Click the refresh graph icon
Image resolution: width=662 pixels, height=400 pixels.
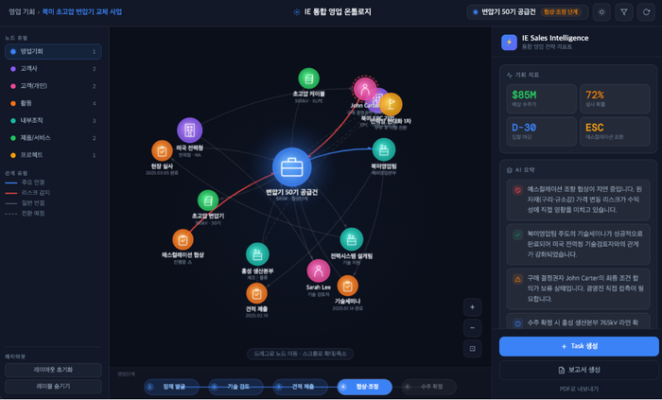[x=646, y=12]
